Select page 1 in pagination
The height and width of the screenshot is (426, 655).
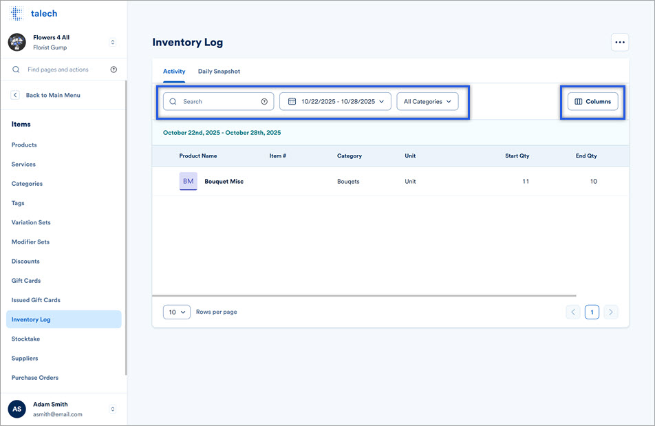592,312
